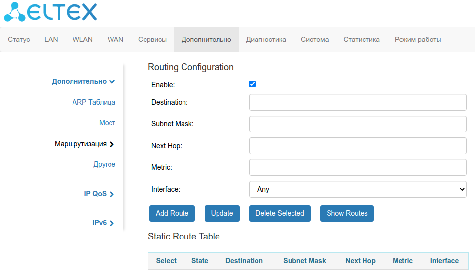Click into the Subnet Mask field
The width and height of the screenshot is (475, 279).
[x=358, y=124]
